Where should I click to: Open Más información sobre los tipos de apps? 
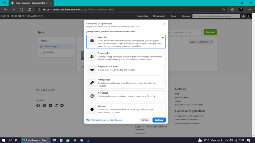tap(104, 120)
